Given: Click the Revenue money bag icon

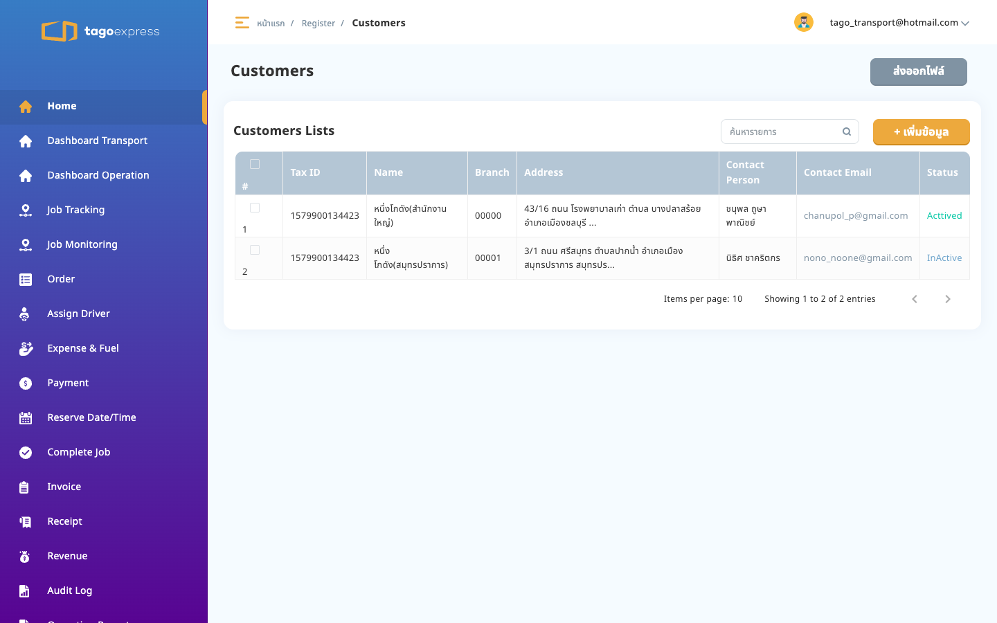Looking at the screenshot, I should [x=25, y=557].
